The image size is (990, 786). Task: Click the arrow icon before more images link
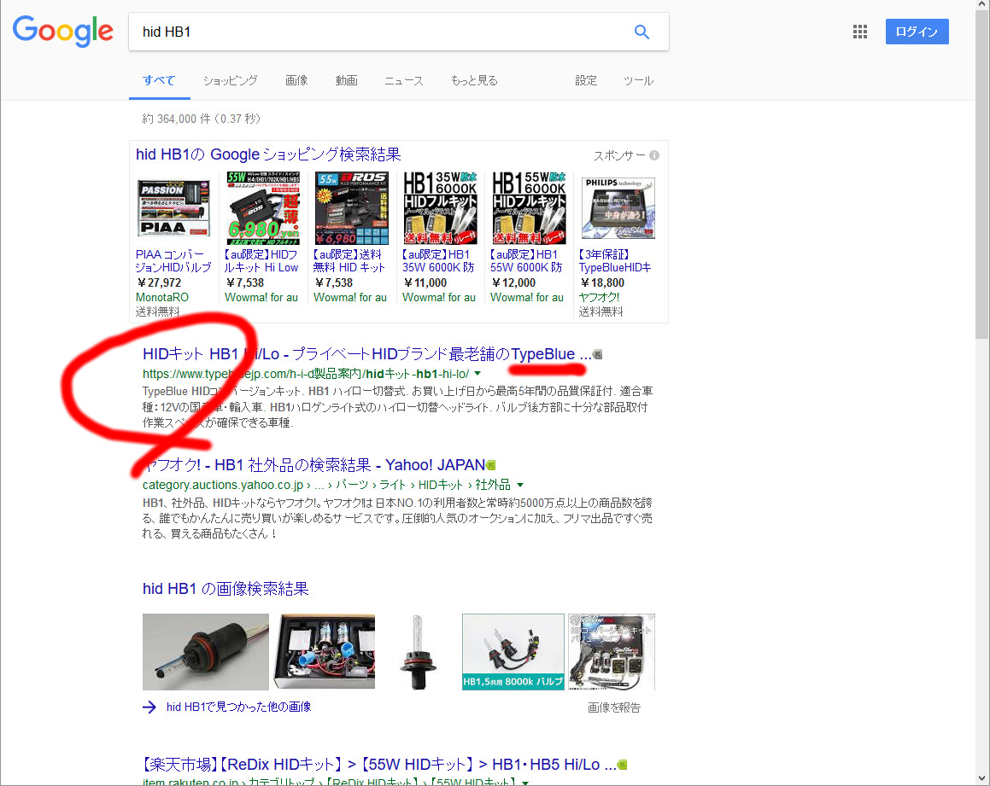(149, 707)
